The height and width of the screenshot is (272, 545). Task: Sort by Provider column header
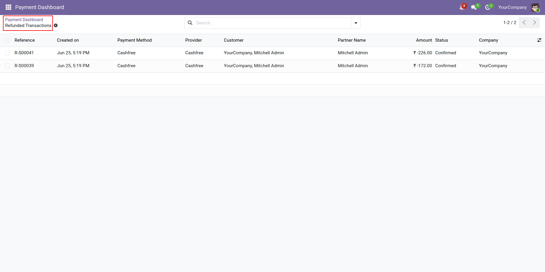(x=194, y=40)
